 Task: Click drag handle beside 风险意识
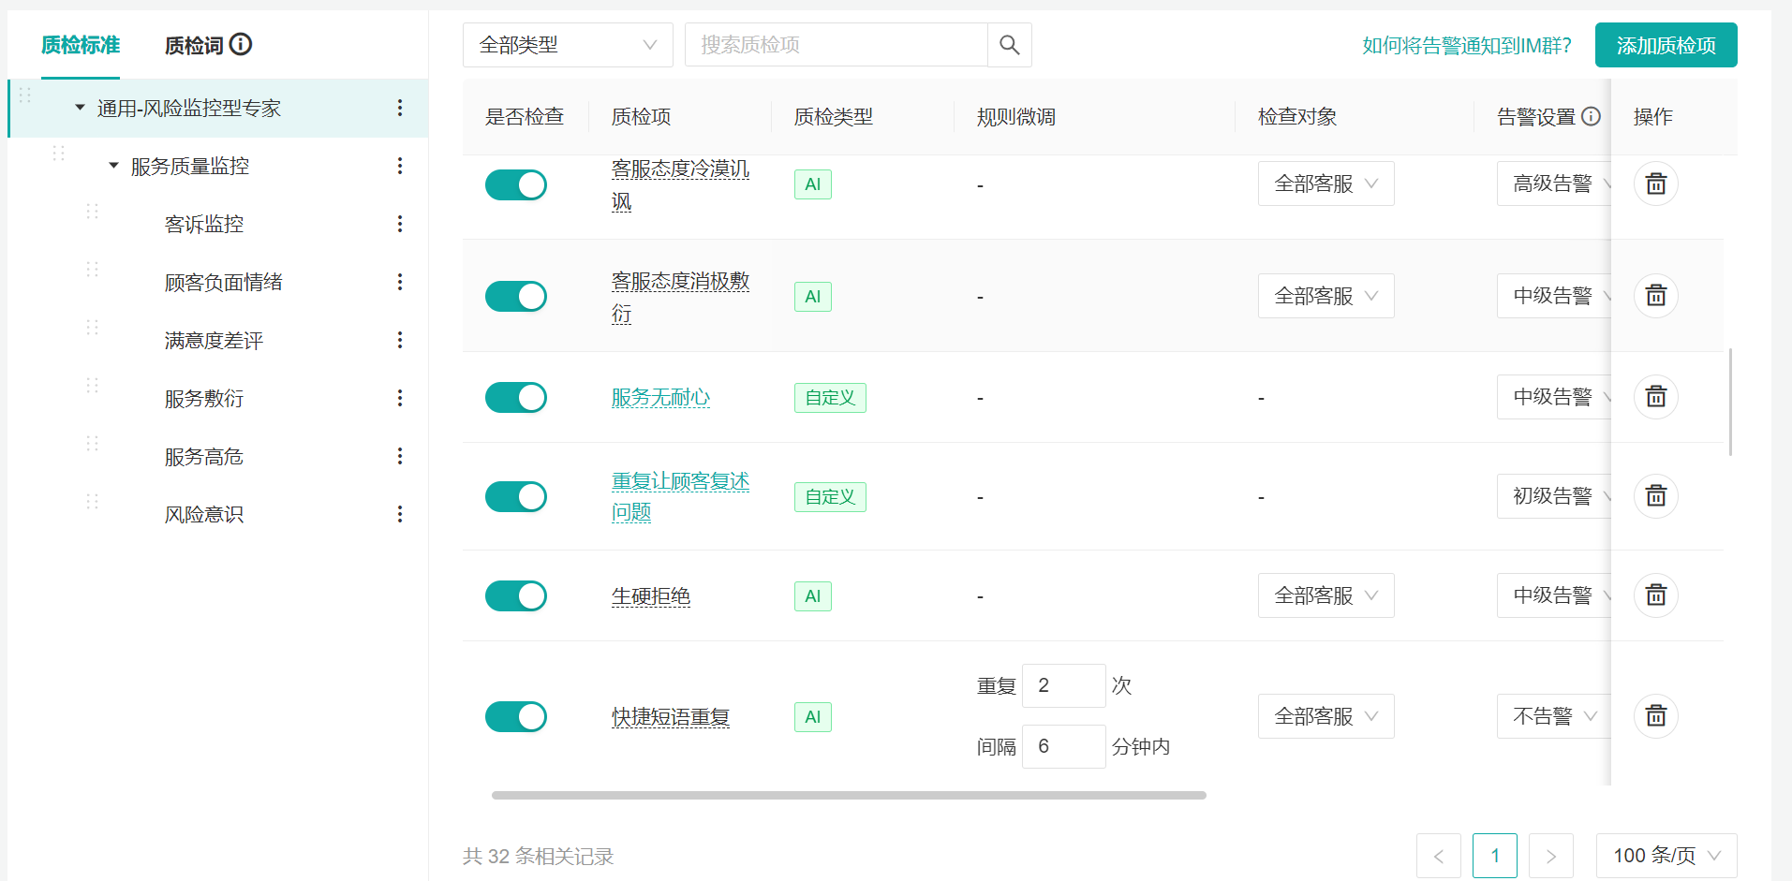point(92,501)
